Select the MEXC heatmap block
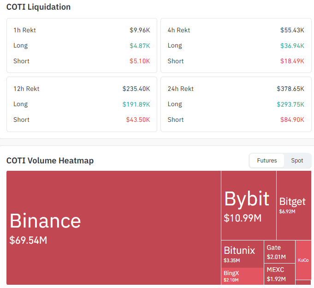 [x=279, y=274]
